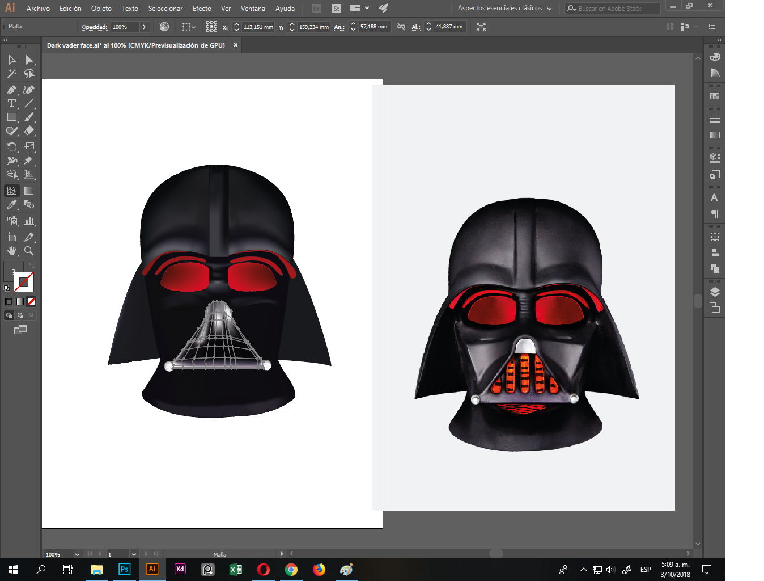Set paint mode to None

(32, 301)
